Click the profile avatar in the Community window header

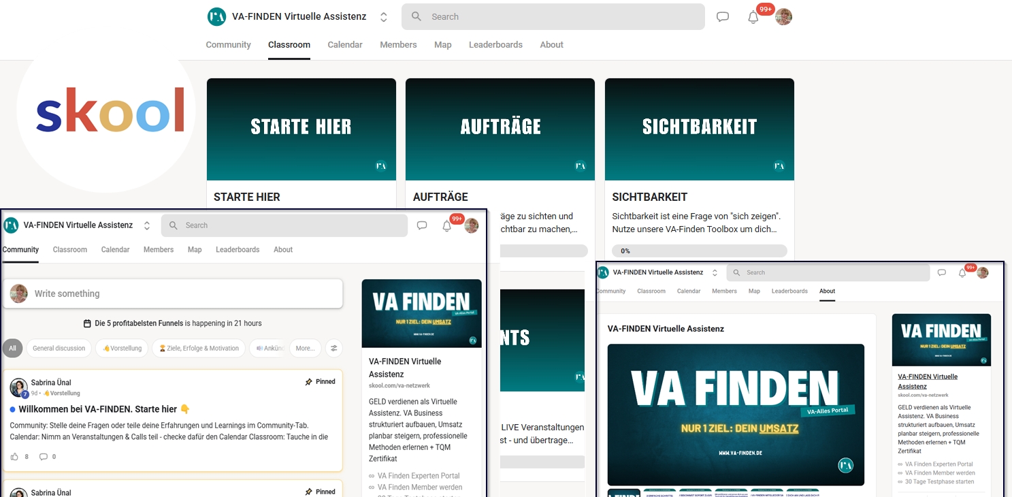click(x=472, y=226)
